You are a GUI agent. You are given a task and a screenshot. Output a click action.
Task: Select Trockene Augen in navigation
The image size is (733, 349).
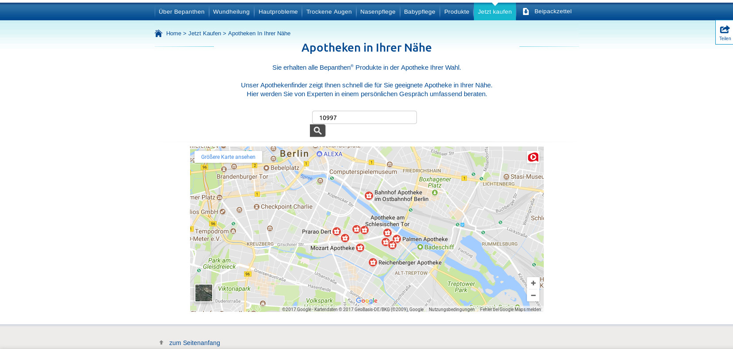(329, 12)
